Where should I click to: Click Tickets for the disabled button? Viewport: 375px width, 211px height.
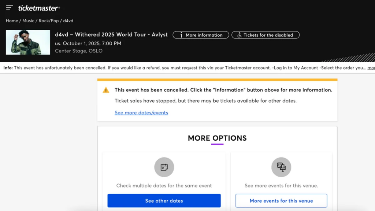click(x=265, y=35)
